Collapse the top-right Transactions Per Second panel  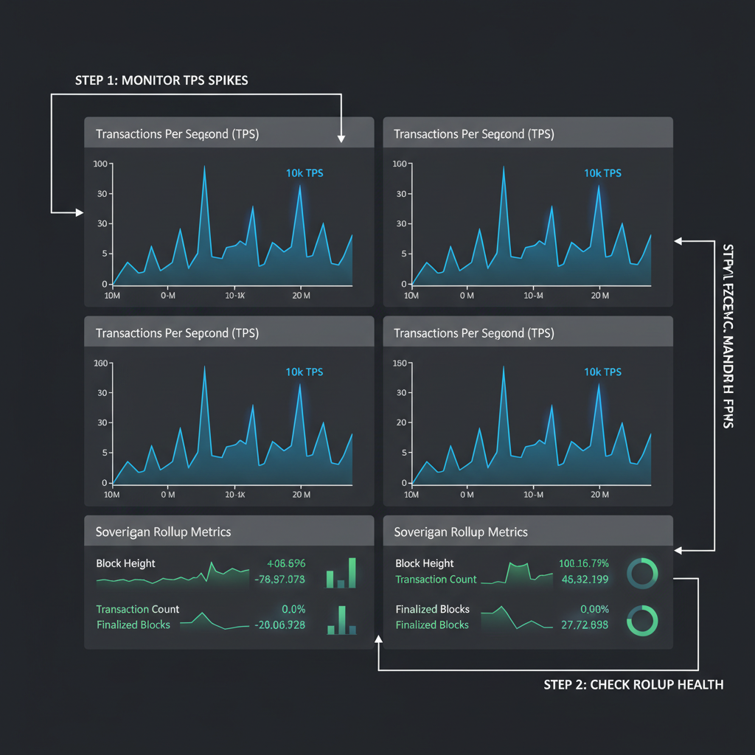527,133
